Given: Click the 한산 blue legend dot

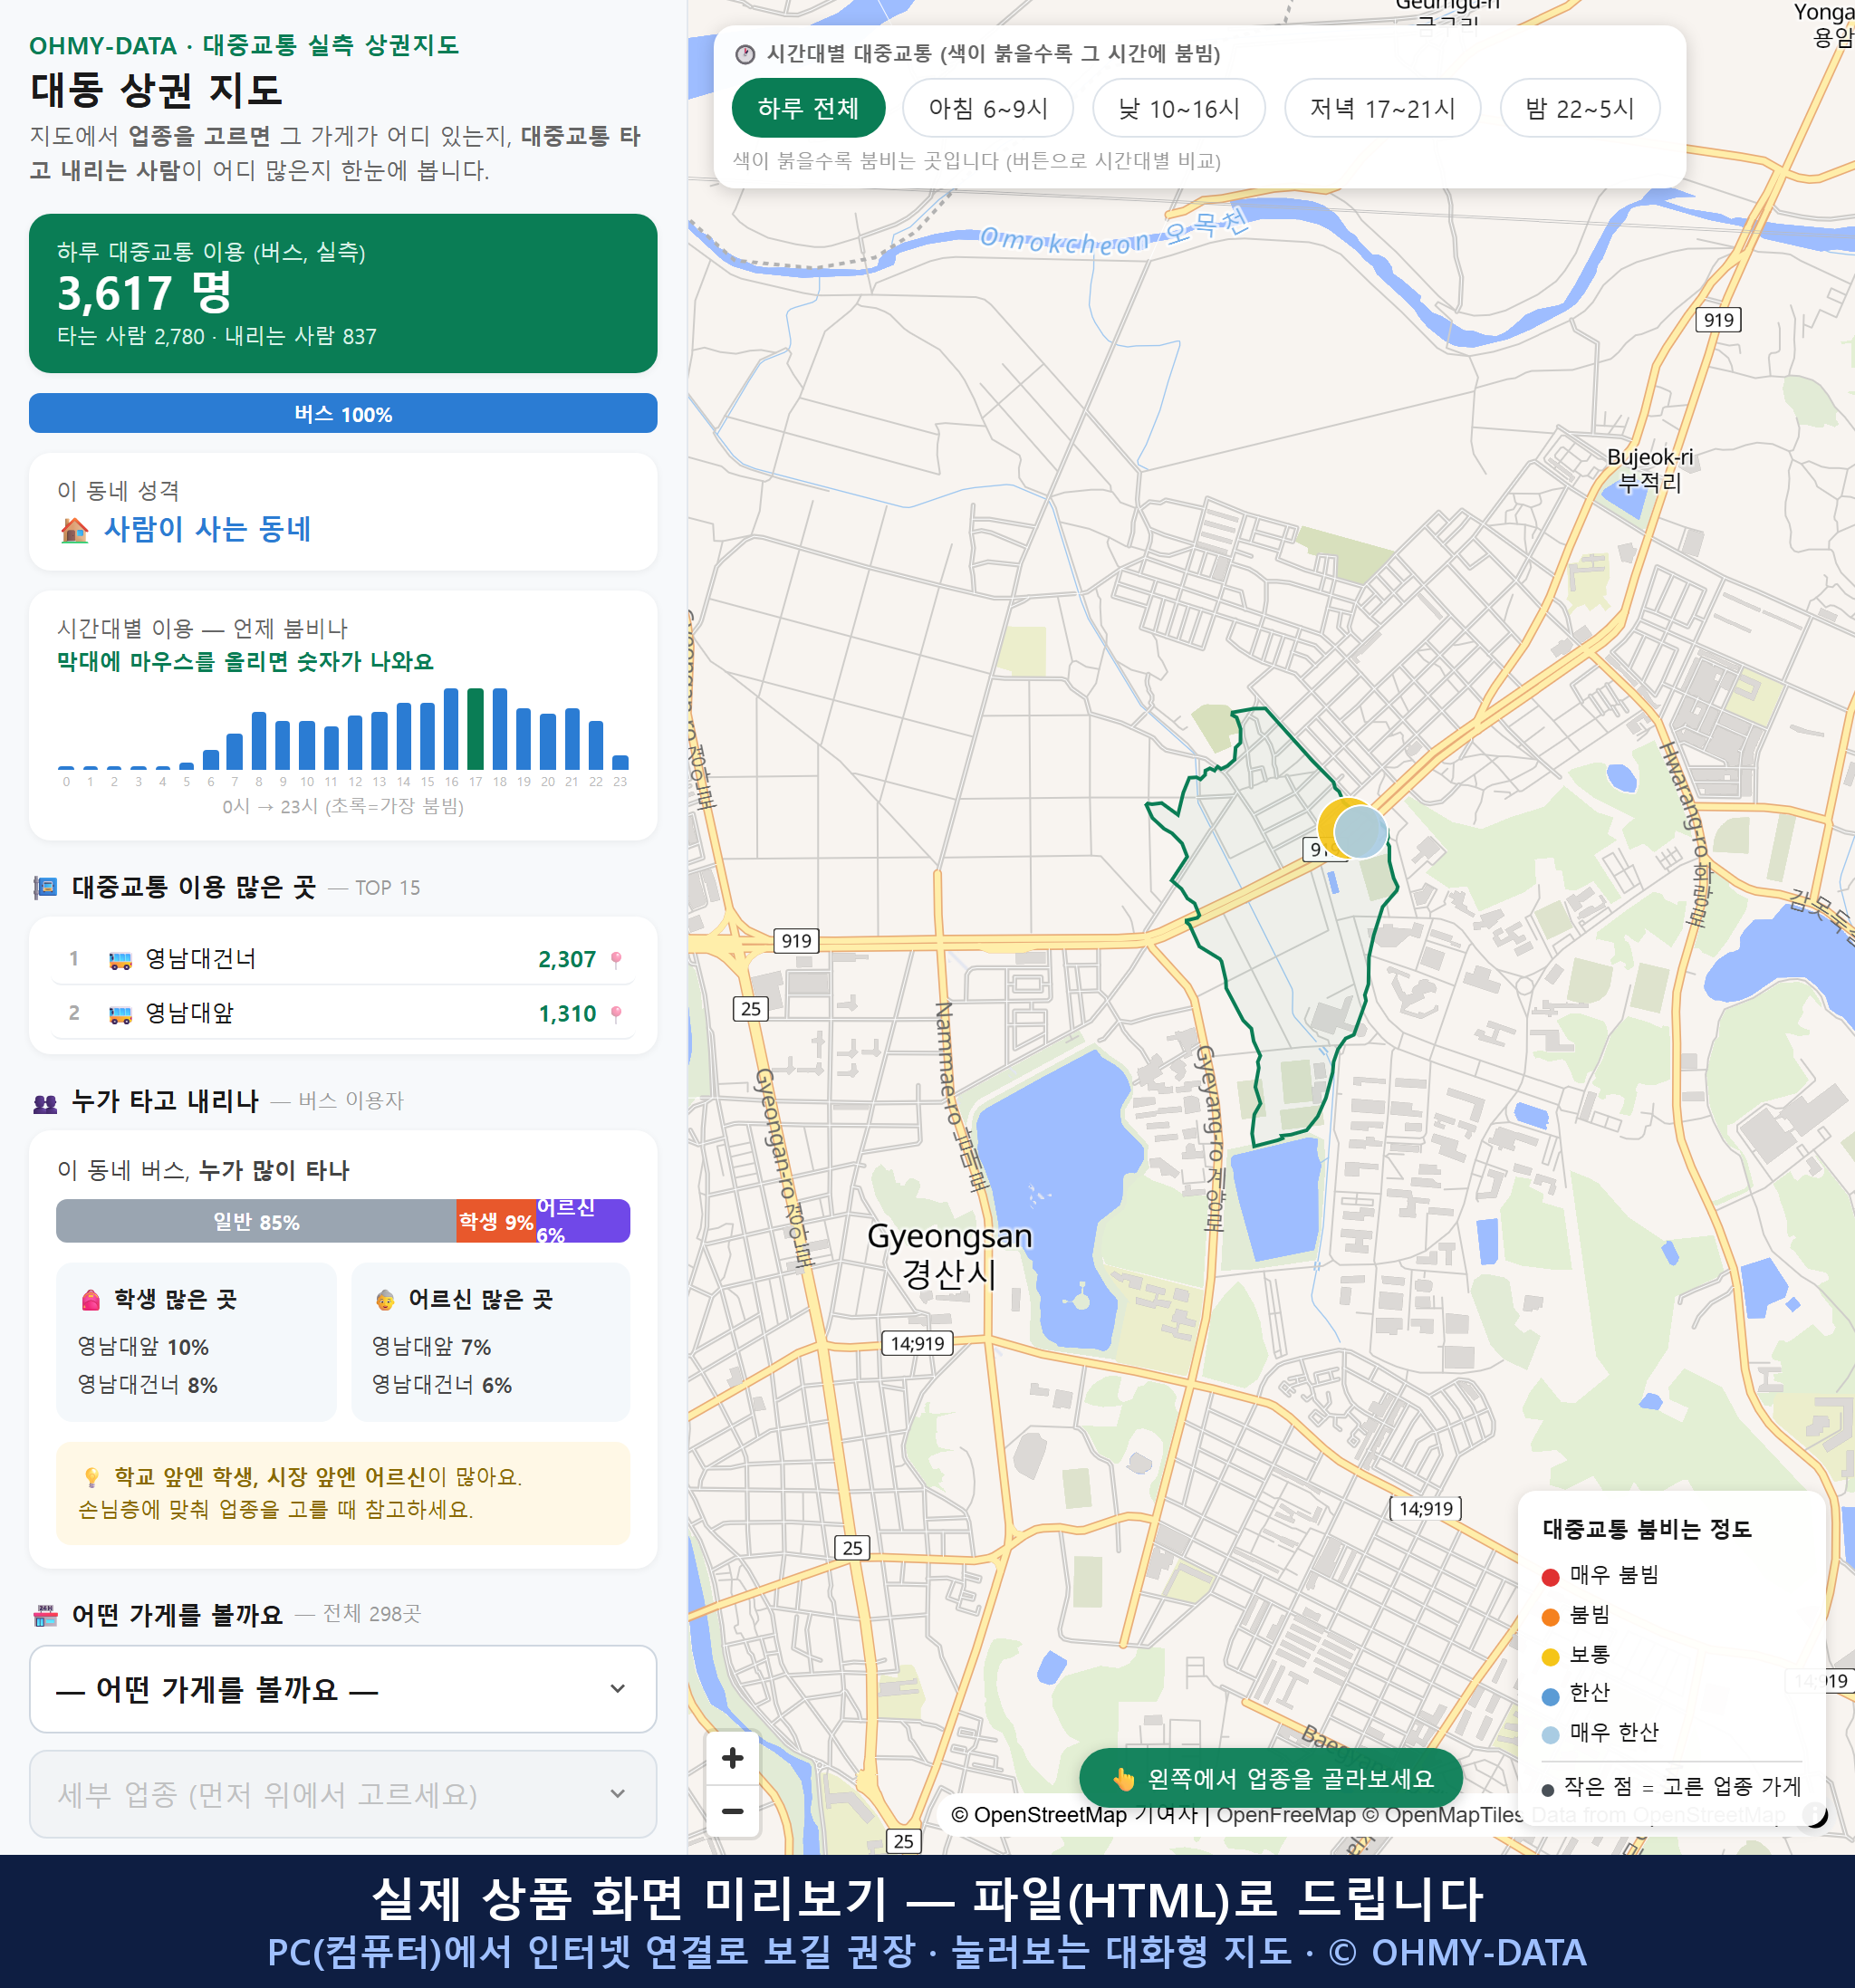Looking at the screenshot, I should tap(1550, 1696).
